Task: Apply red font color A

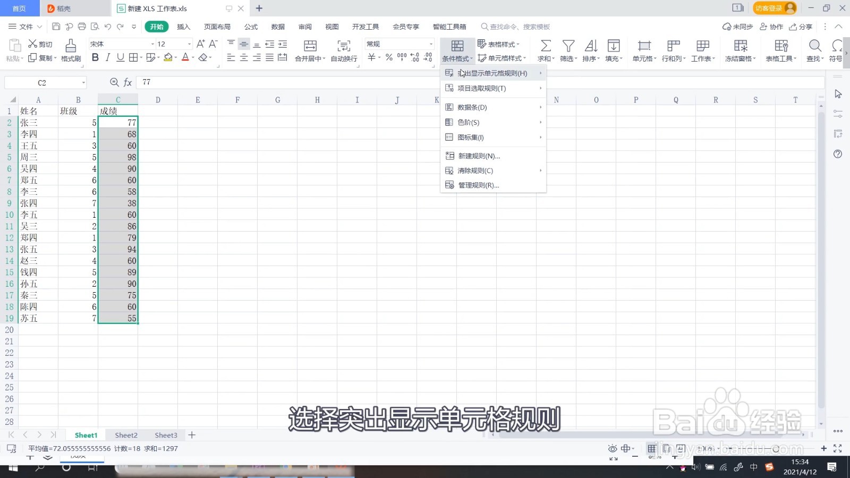Action: click(185, 57)
